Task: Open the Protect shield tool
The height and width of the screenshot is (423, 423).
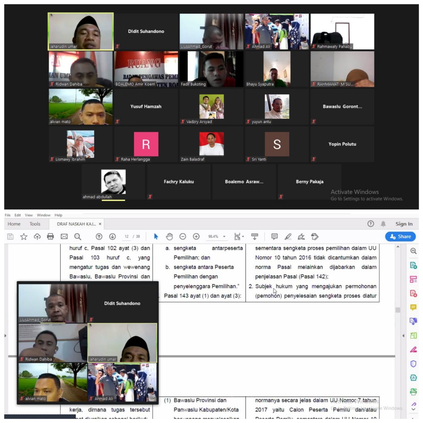Action: tap(413, 364)
